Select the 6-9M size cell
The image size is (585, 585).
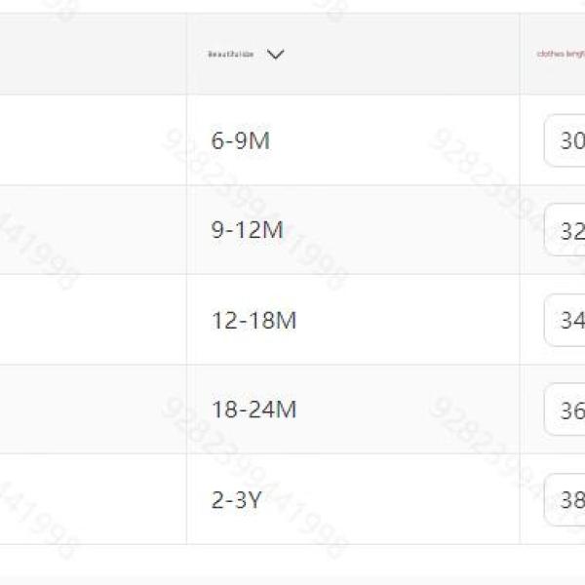point(240,140)
